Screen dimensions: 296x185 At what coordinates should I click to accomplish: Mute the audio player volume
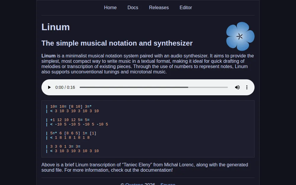coord(237,87)
